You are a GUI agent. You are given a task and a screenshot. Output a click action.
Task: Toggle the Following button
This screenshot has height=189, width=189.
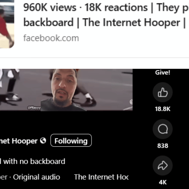pos(71,140)
